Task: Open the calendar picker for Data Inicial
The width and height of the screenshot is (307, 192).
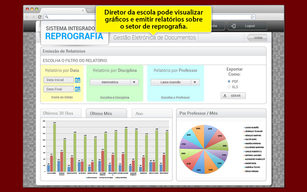Action: [78, 80]
